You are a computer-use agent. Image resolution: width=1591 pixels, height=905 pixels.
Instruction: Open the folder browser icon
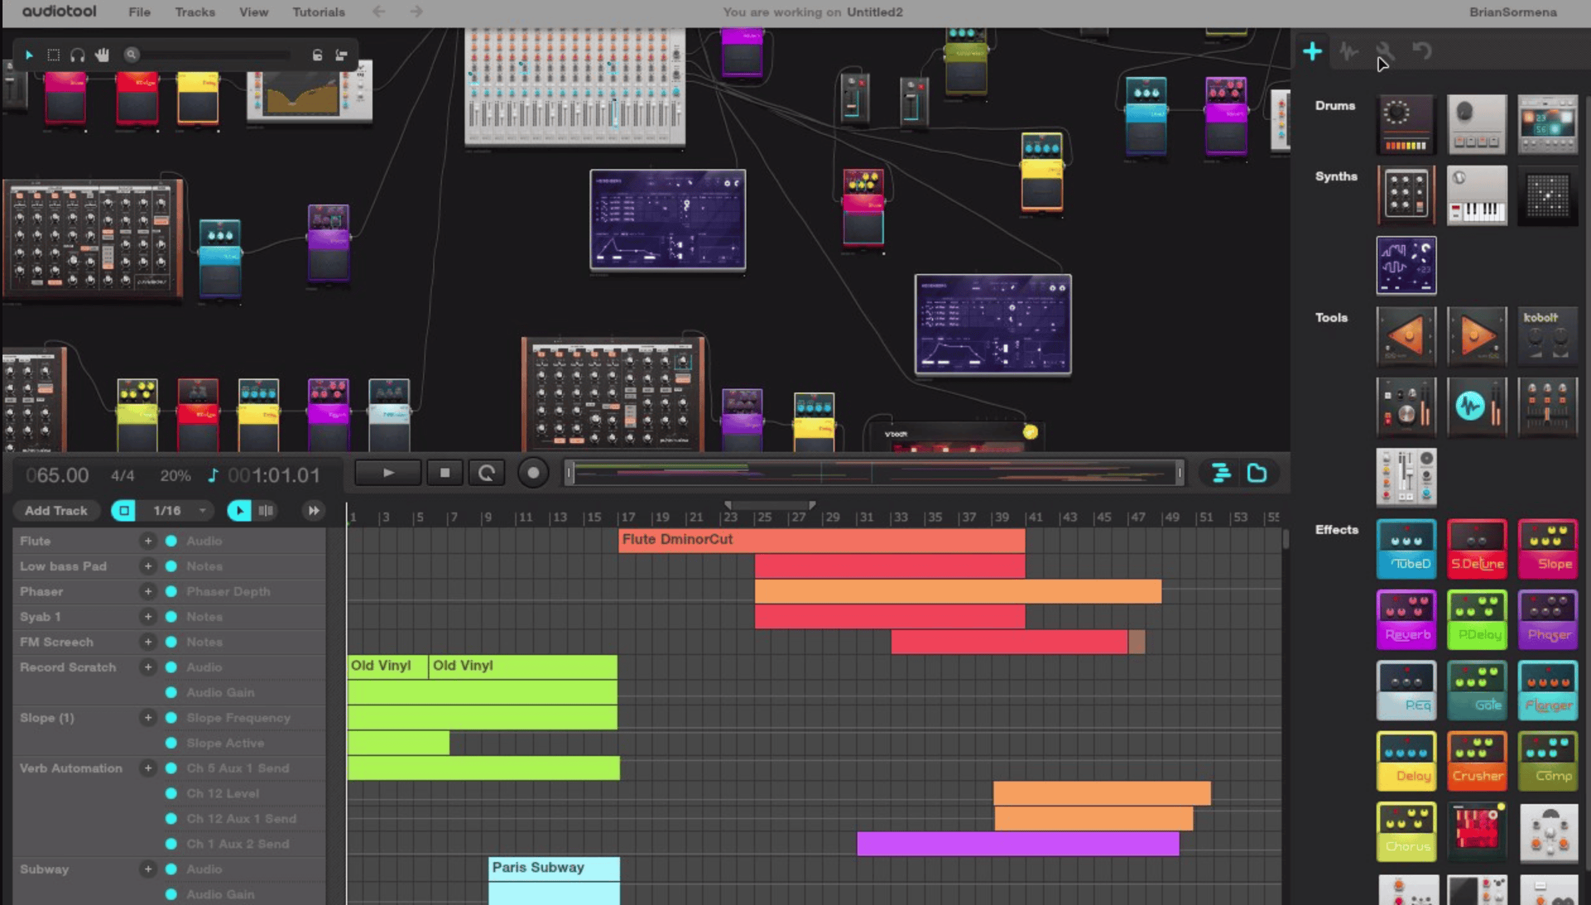(x=1257, y=473)
